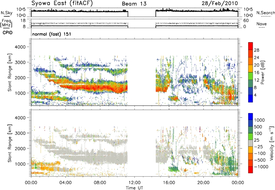The height and width of the screenshot is (190, 275).
Task: Click the "-500" velocity colorbar value
Action: 260,160
